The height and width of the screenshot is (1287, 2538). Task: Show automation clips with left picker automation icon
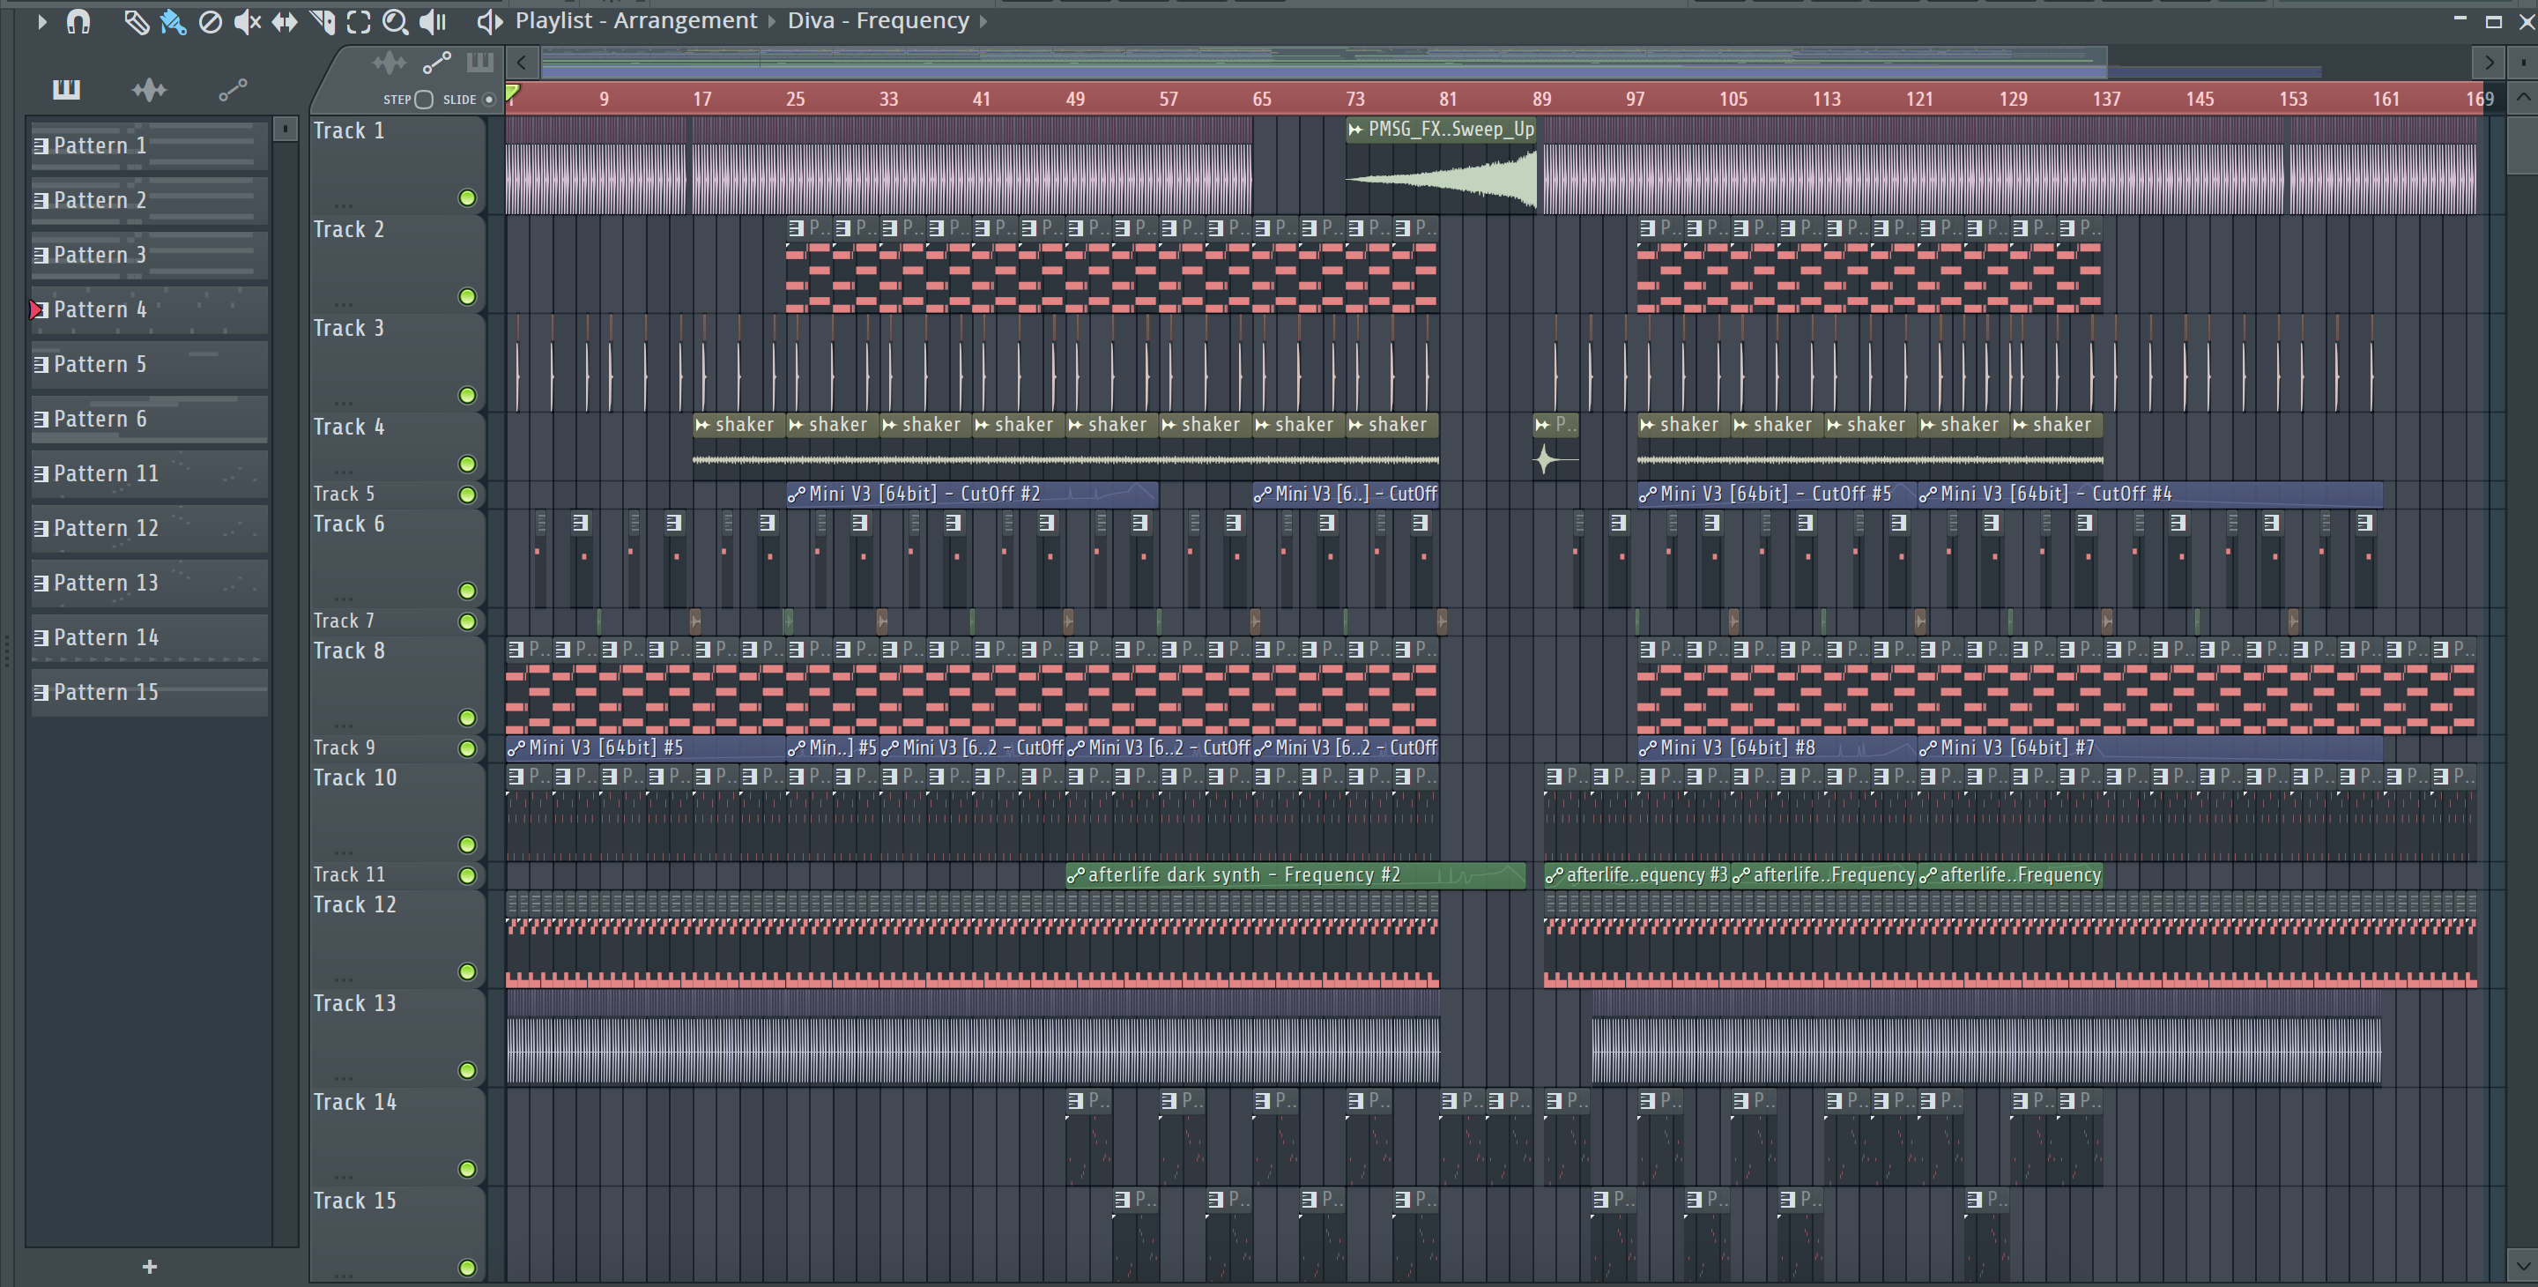(x=233, y=90)
